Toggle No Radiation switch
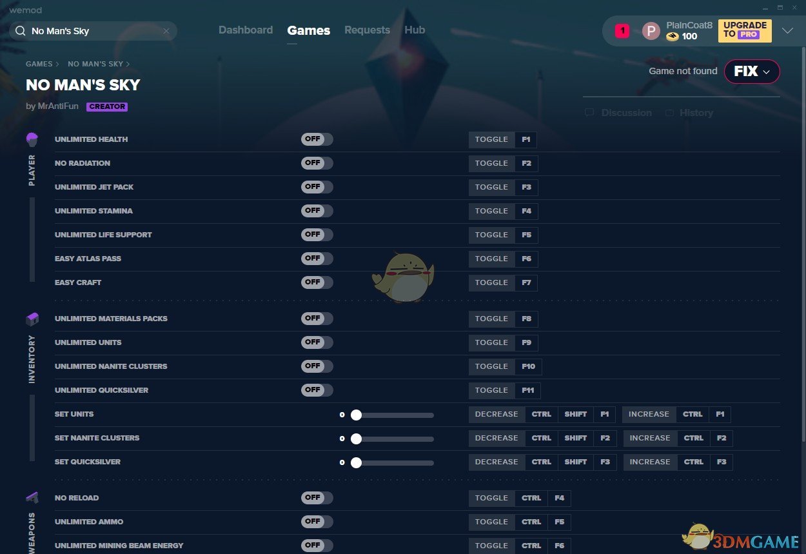 coord(317,163)
